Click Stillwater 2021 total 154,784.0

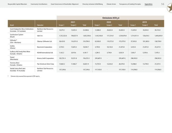click(x=86, y=41)
